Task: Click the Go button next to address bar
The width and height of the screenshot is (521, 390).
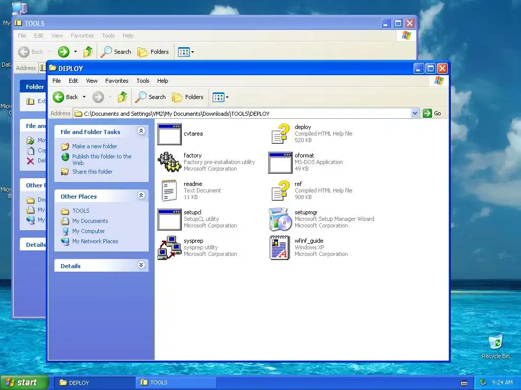Action: tap(432, 113)
